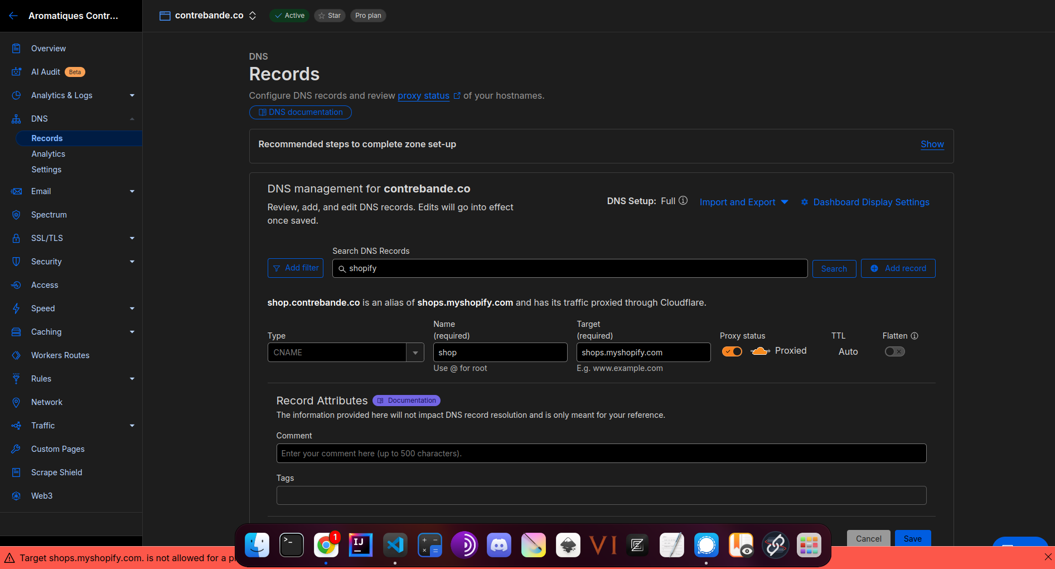Focus the Search DNS Records field
This screenshot has width=1055, height=569.
(x=570, y=268)
